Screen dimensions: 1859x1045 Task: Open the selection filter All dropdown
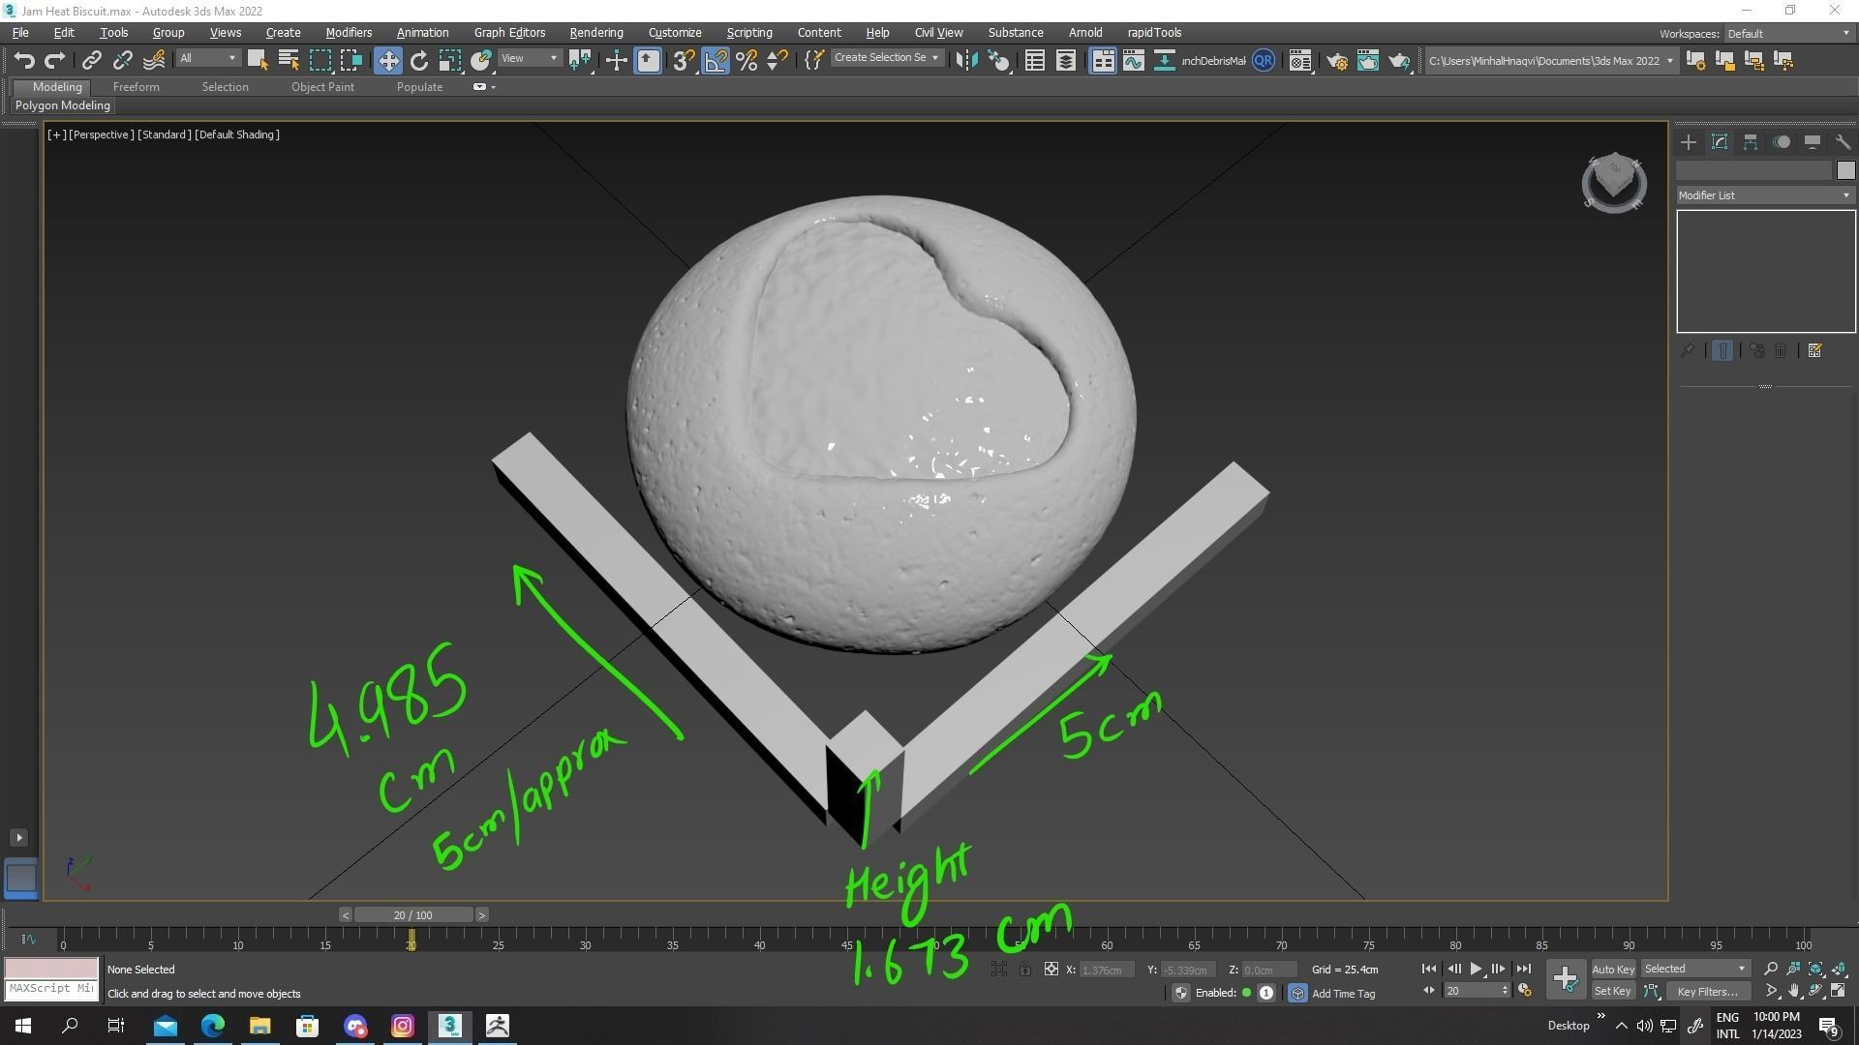pos(207,58)
